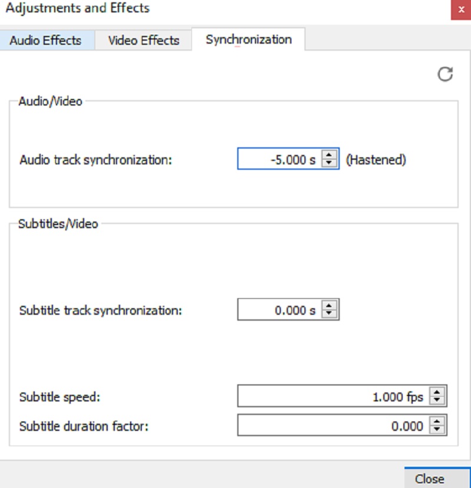Image resolution: width=471 pixels, height=488 pixels.
Task: Close the dialog with the red X
Action: click(x=460, y=10)
